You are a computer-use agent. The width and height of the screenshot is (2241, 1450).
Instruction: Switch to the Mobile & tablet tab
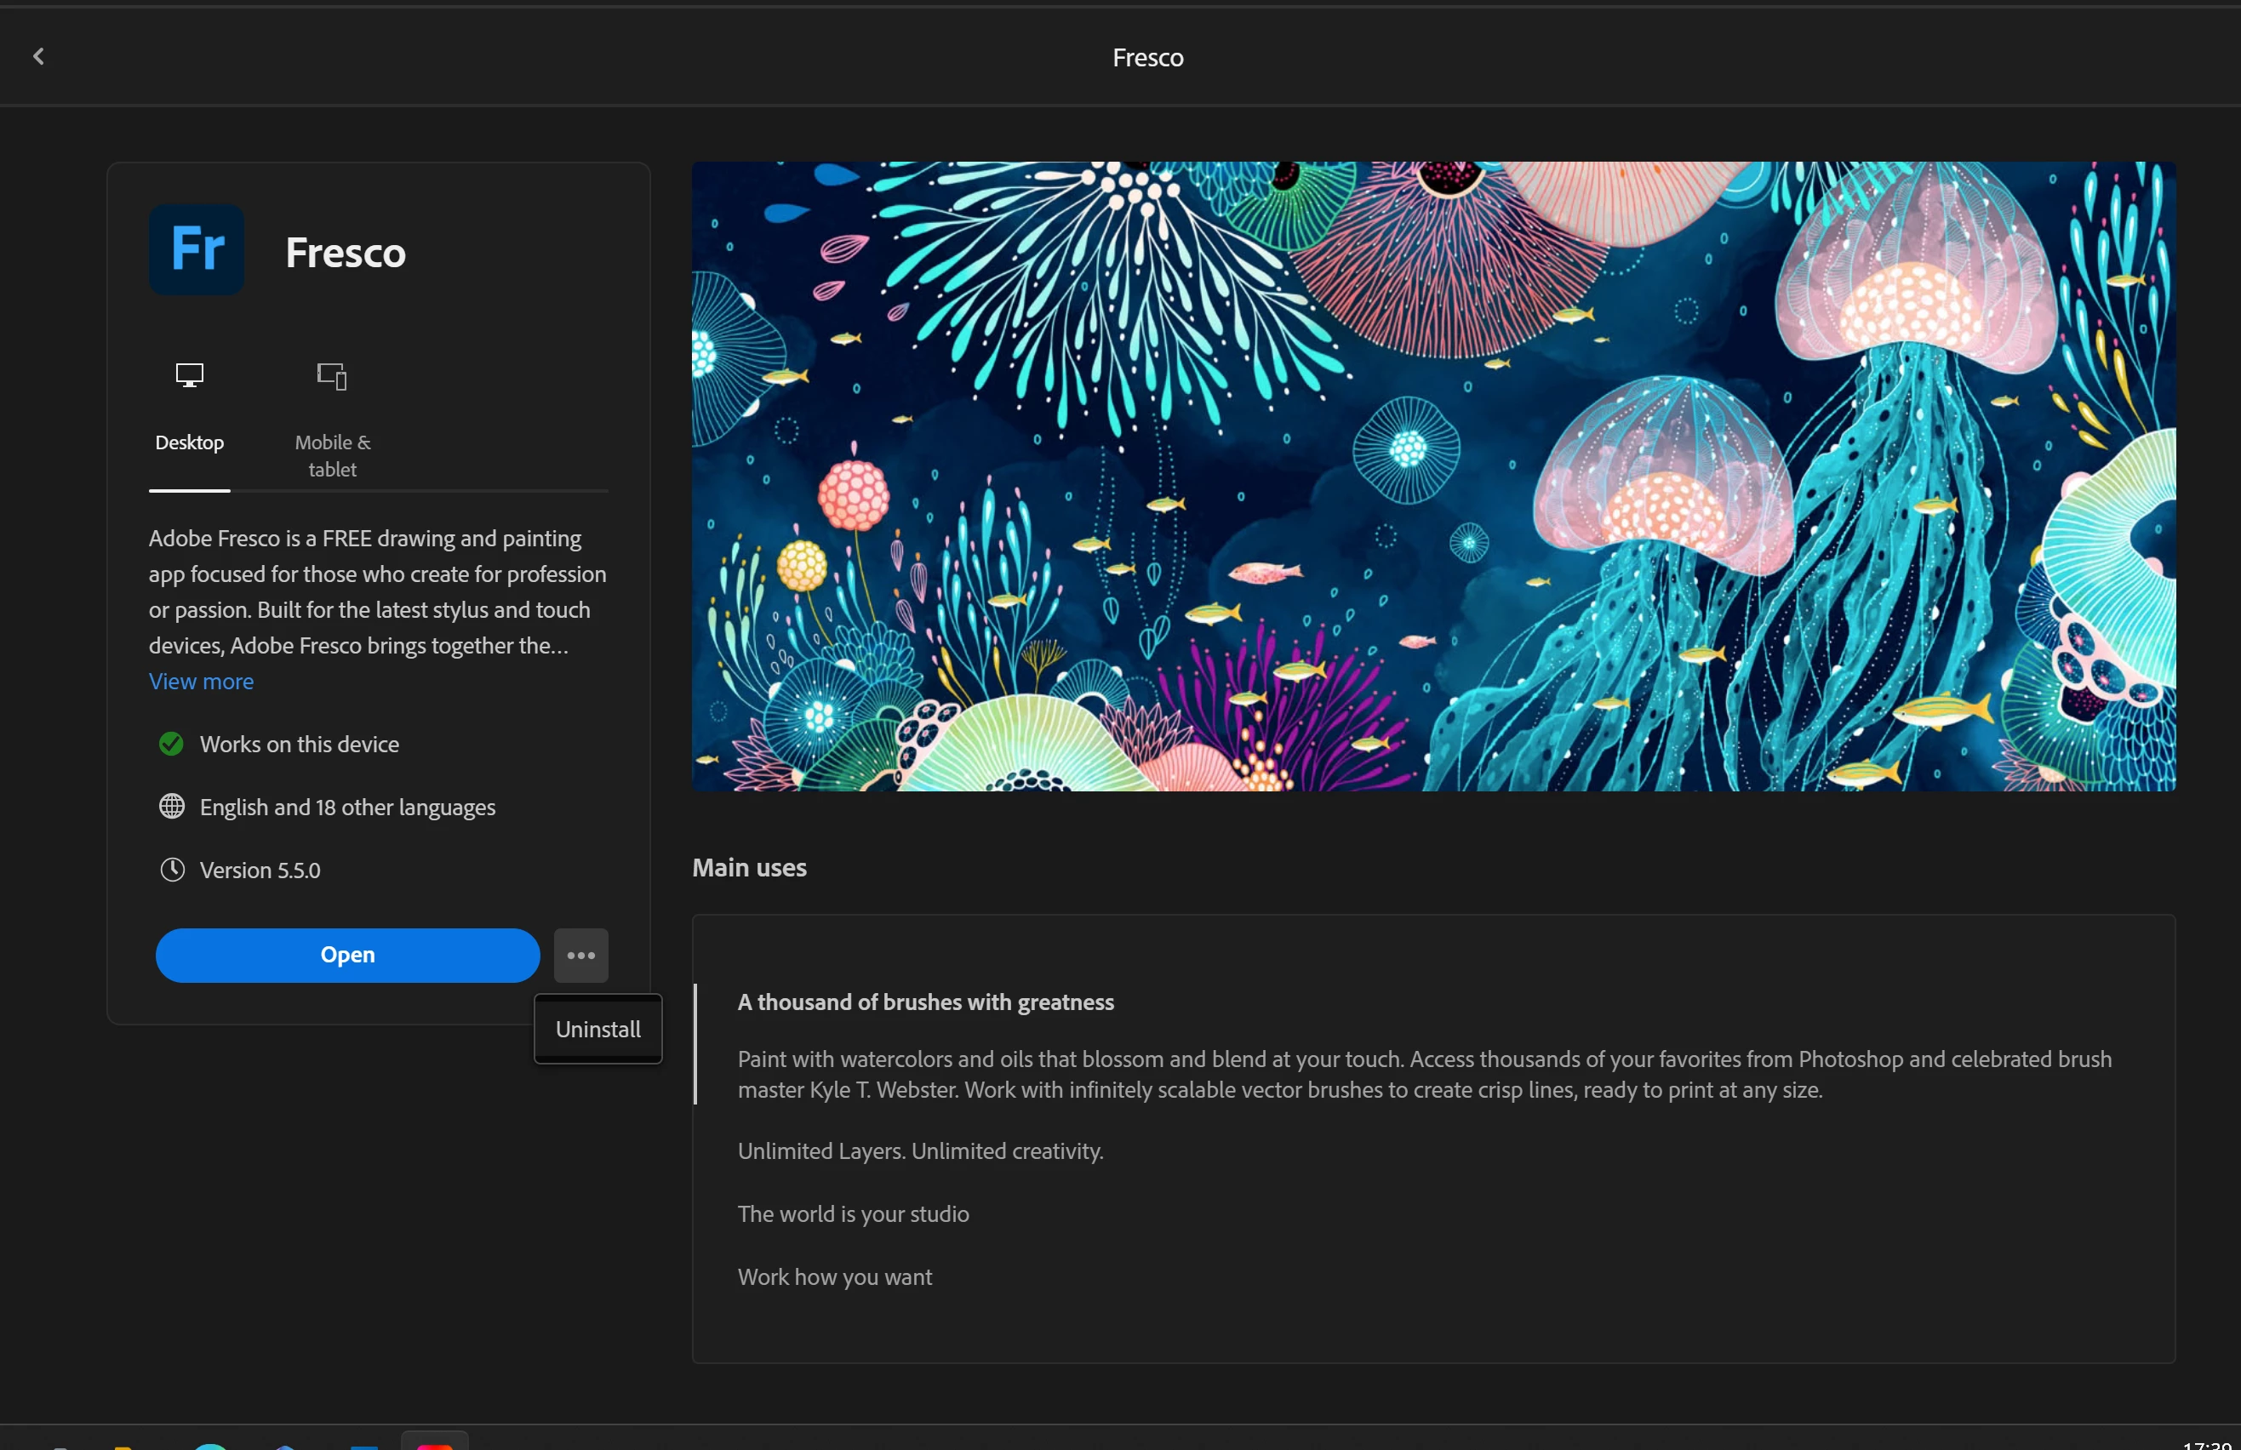(x=333, y=419)
